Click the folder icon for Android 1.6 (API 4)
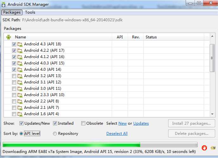This screenshot has height=158, width=218. (x=20, y=114)
